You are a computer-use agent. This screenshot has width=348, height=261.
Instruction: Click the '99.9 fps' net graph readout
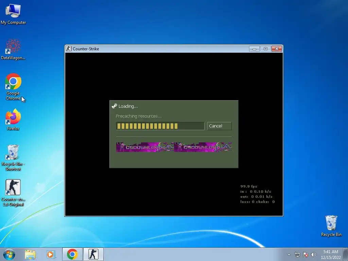click(x=248, y=187)
